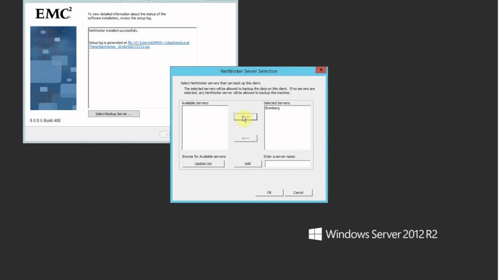
Task: Click the EMC logo in installer window
Action: [53, 14]
